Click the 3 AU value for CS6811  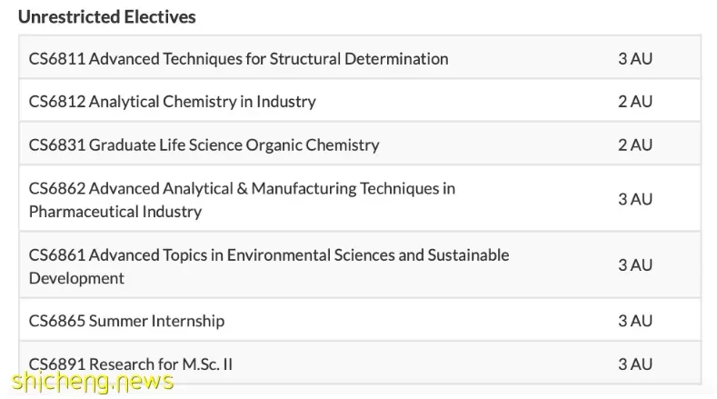point(635,58)
